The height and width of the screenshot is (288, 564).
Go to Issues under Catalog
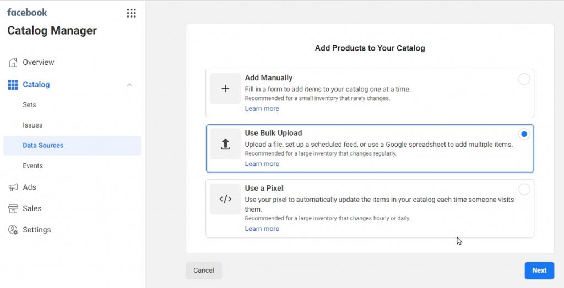32,125
